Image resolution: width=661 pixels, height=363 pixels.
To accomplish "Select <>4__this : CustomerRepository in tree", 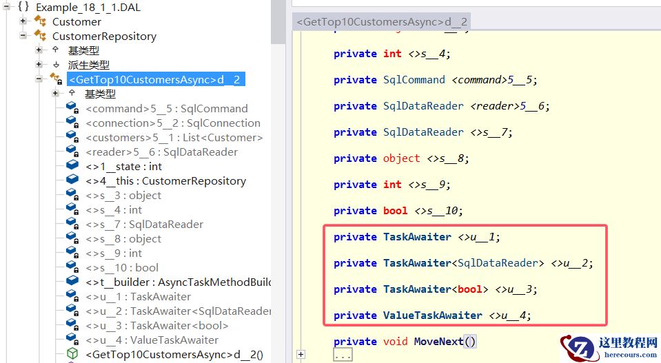I will pyautogui.click(x=165, y=180).
